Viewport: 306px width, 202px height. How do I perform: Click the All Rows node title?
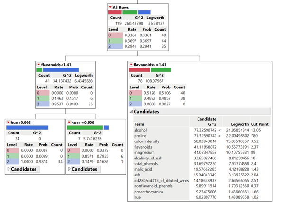pos(121,7)
